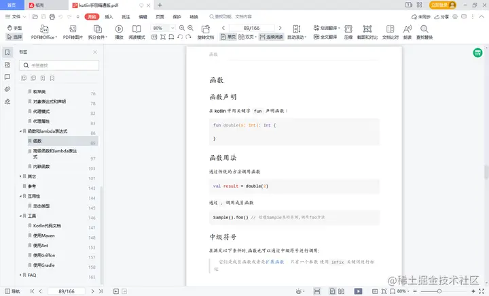Screen dimensions: 489x296
Task: Expand the FAQ bookmark node
Action: tap(20, 275)
